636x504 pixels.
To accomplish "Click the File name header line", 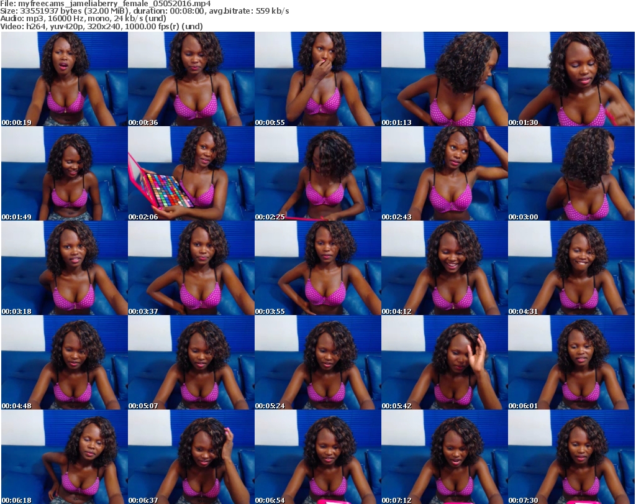I will click(x=106, y=4).
